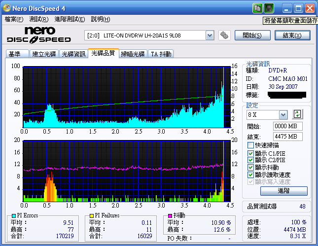Image resolution: width=318 pixels, height=246 pixels.
Task: Click the save screenshot floppy disk icon
Action: tap(269, 8)
